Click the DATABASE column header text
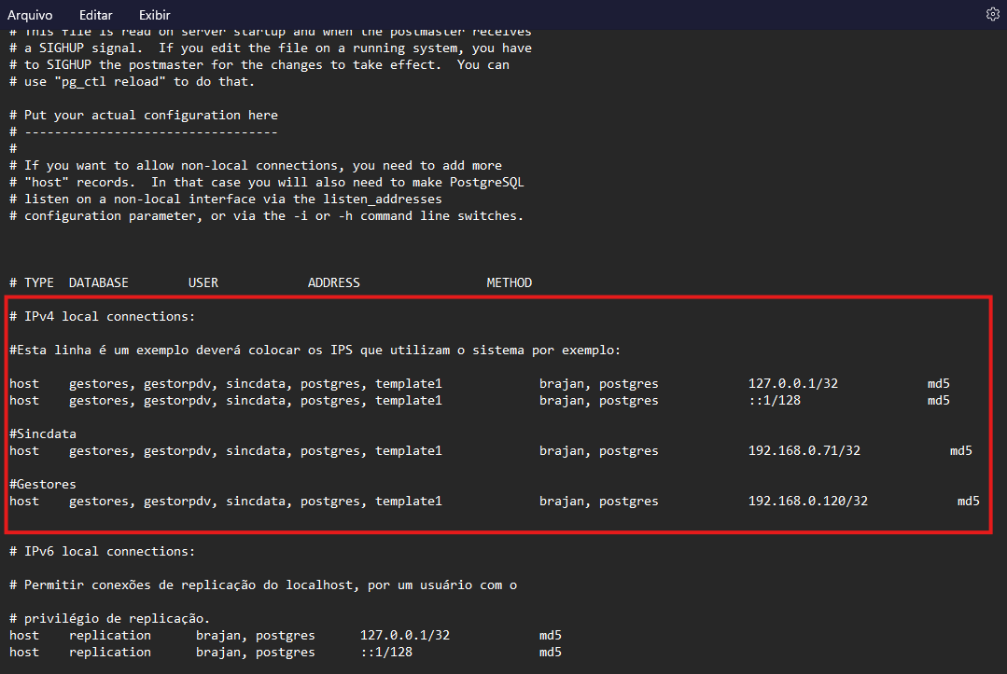 [98, 282]
